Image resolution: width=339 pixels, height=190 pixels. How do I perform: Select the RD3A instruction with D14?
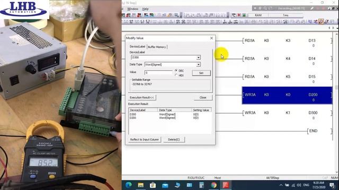pyautogui.click(x=287, y=59)
